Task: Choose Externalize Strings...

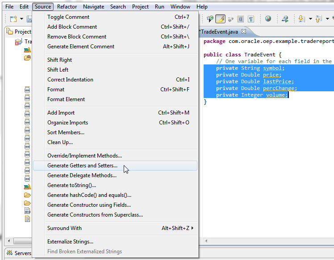Action: [x=115, y=242]
